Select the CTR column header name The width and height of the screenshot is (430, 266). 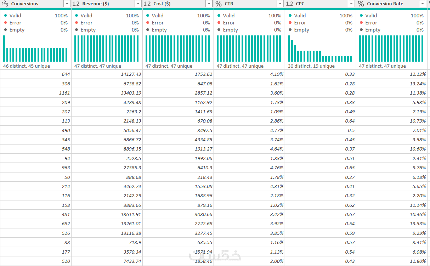tap(229, 4)
